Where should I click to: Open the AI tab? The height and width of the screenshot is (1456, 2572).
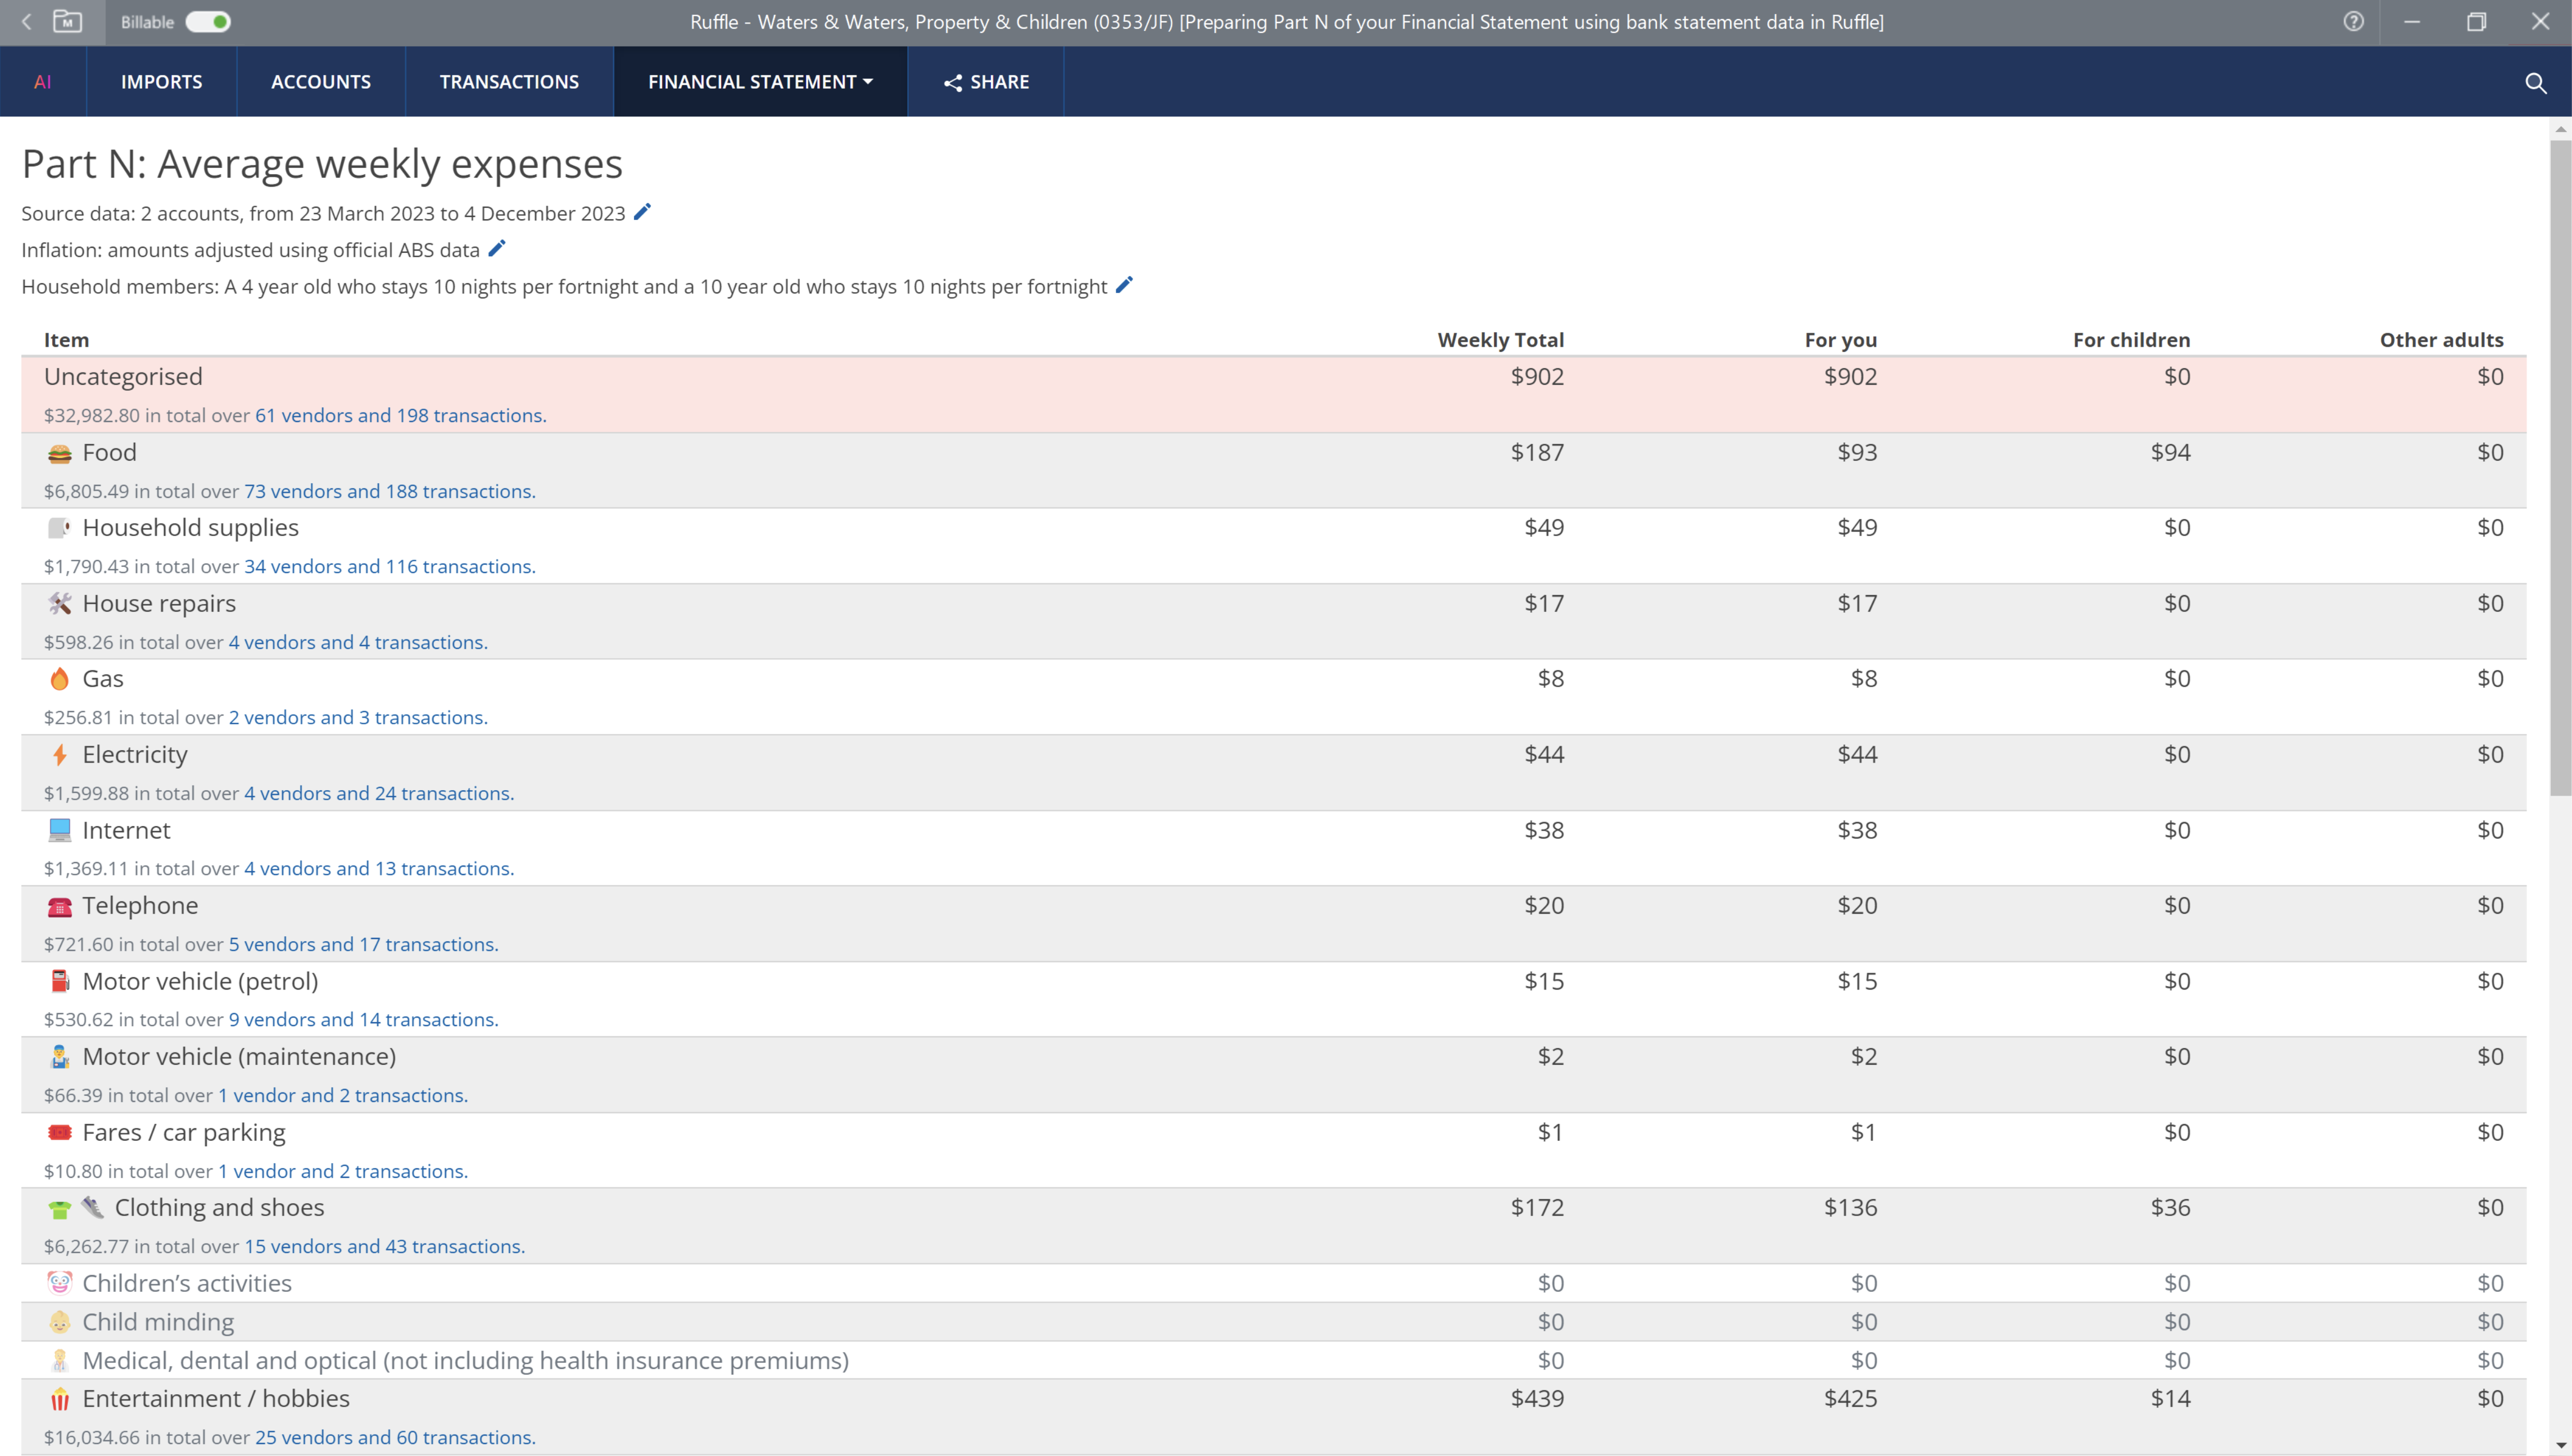pyautogui.click(x=42, y=82)
